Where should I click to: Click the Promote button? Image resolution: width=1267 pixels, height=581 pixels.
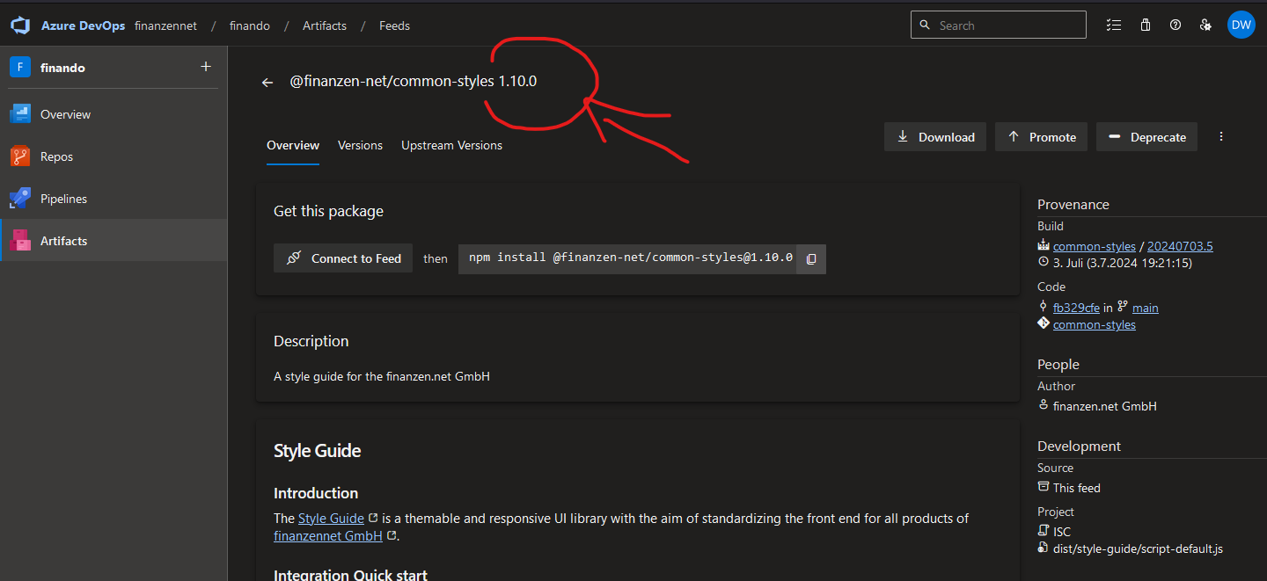1042,137
